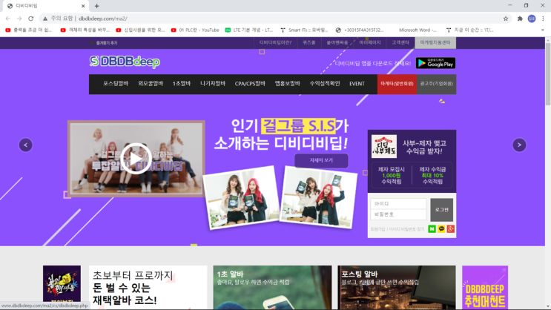Open the CPA/CPS알바 menu
Screen dimensions: 551x310
(250, 84)
